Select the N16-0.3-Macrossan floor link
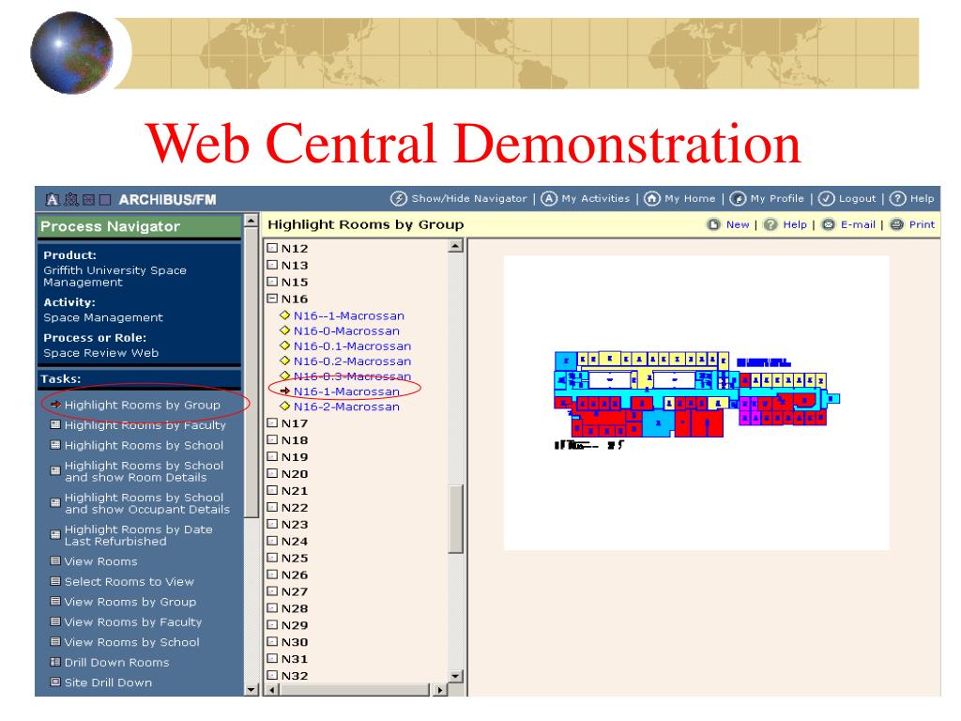 [353, 376]
